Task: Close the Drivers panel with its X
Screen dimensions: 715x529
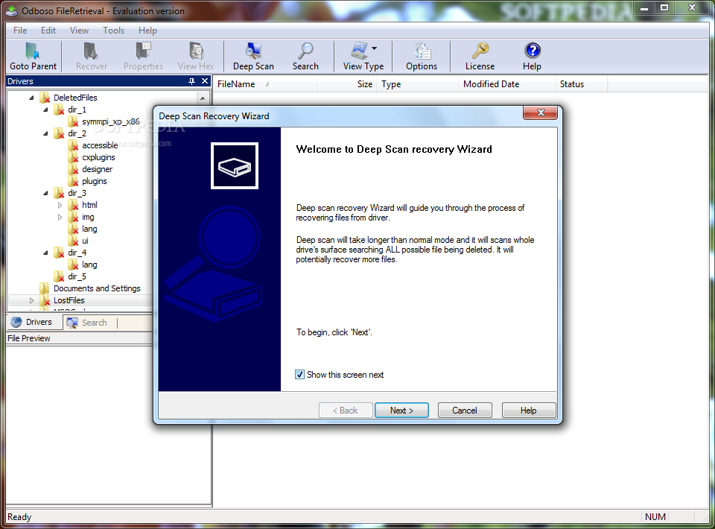Action: [x=205, y=81]
